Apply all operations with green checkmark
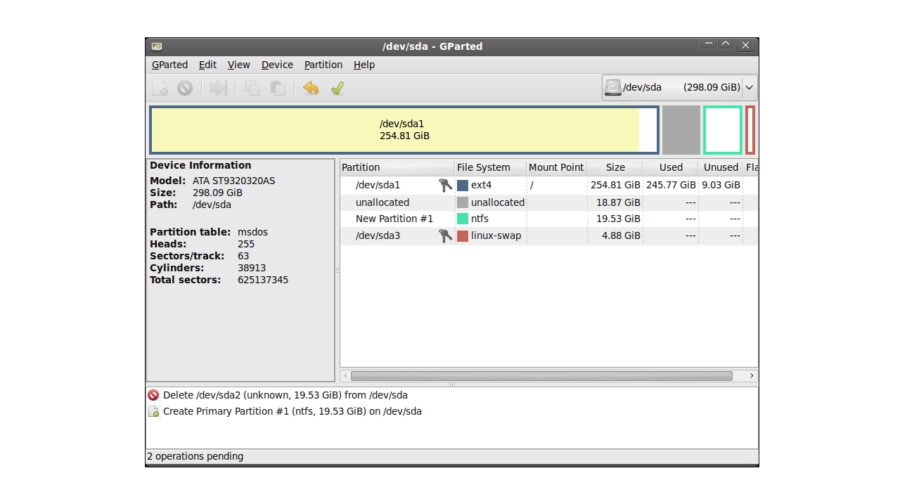Screen dimensions: 900x492 click(x=337, y=88)
